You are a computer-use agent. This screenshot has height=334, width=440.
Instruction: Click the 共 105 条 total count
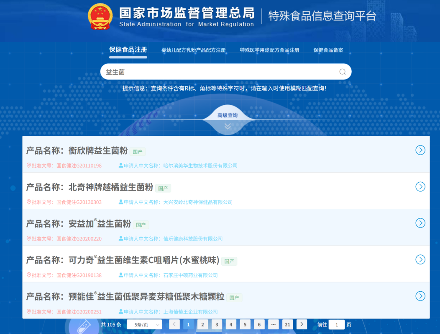[111, 325]
